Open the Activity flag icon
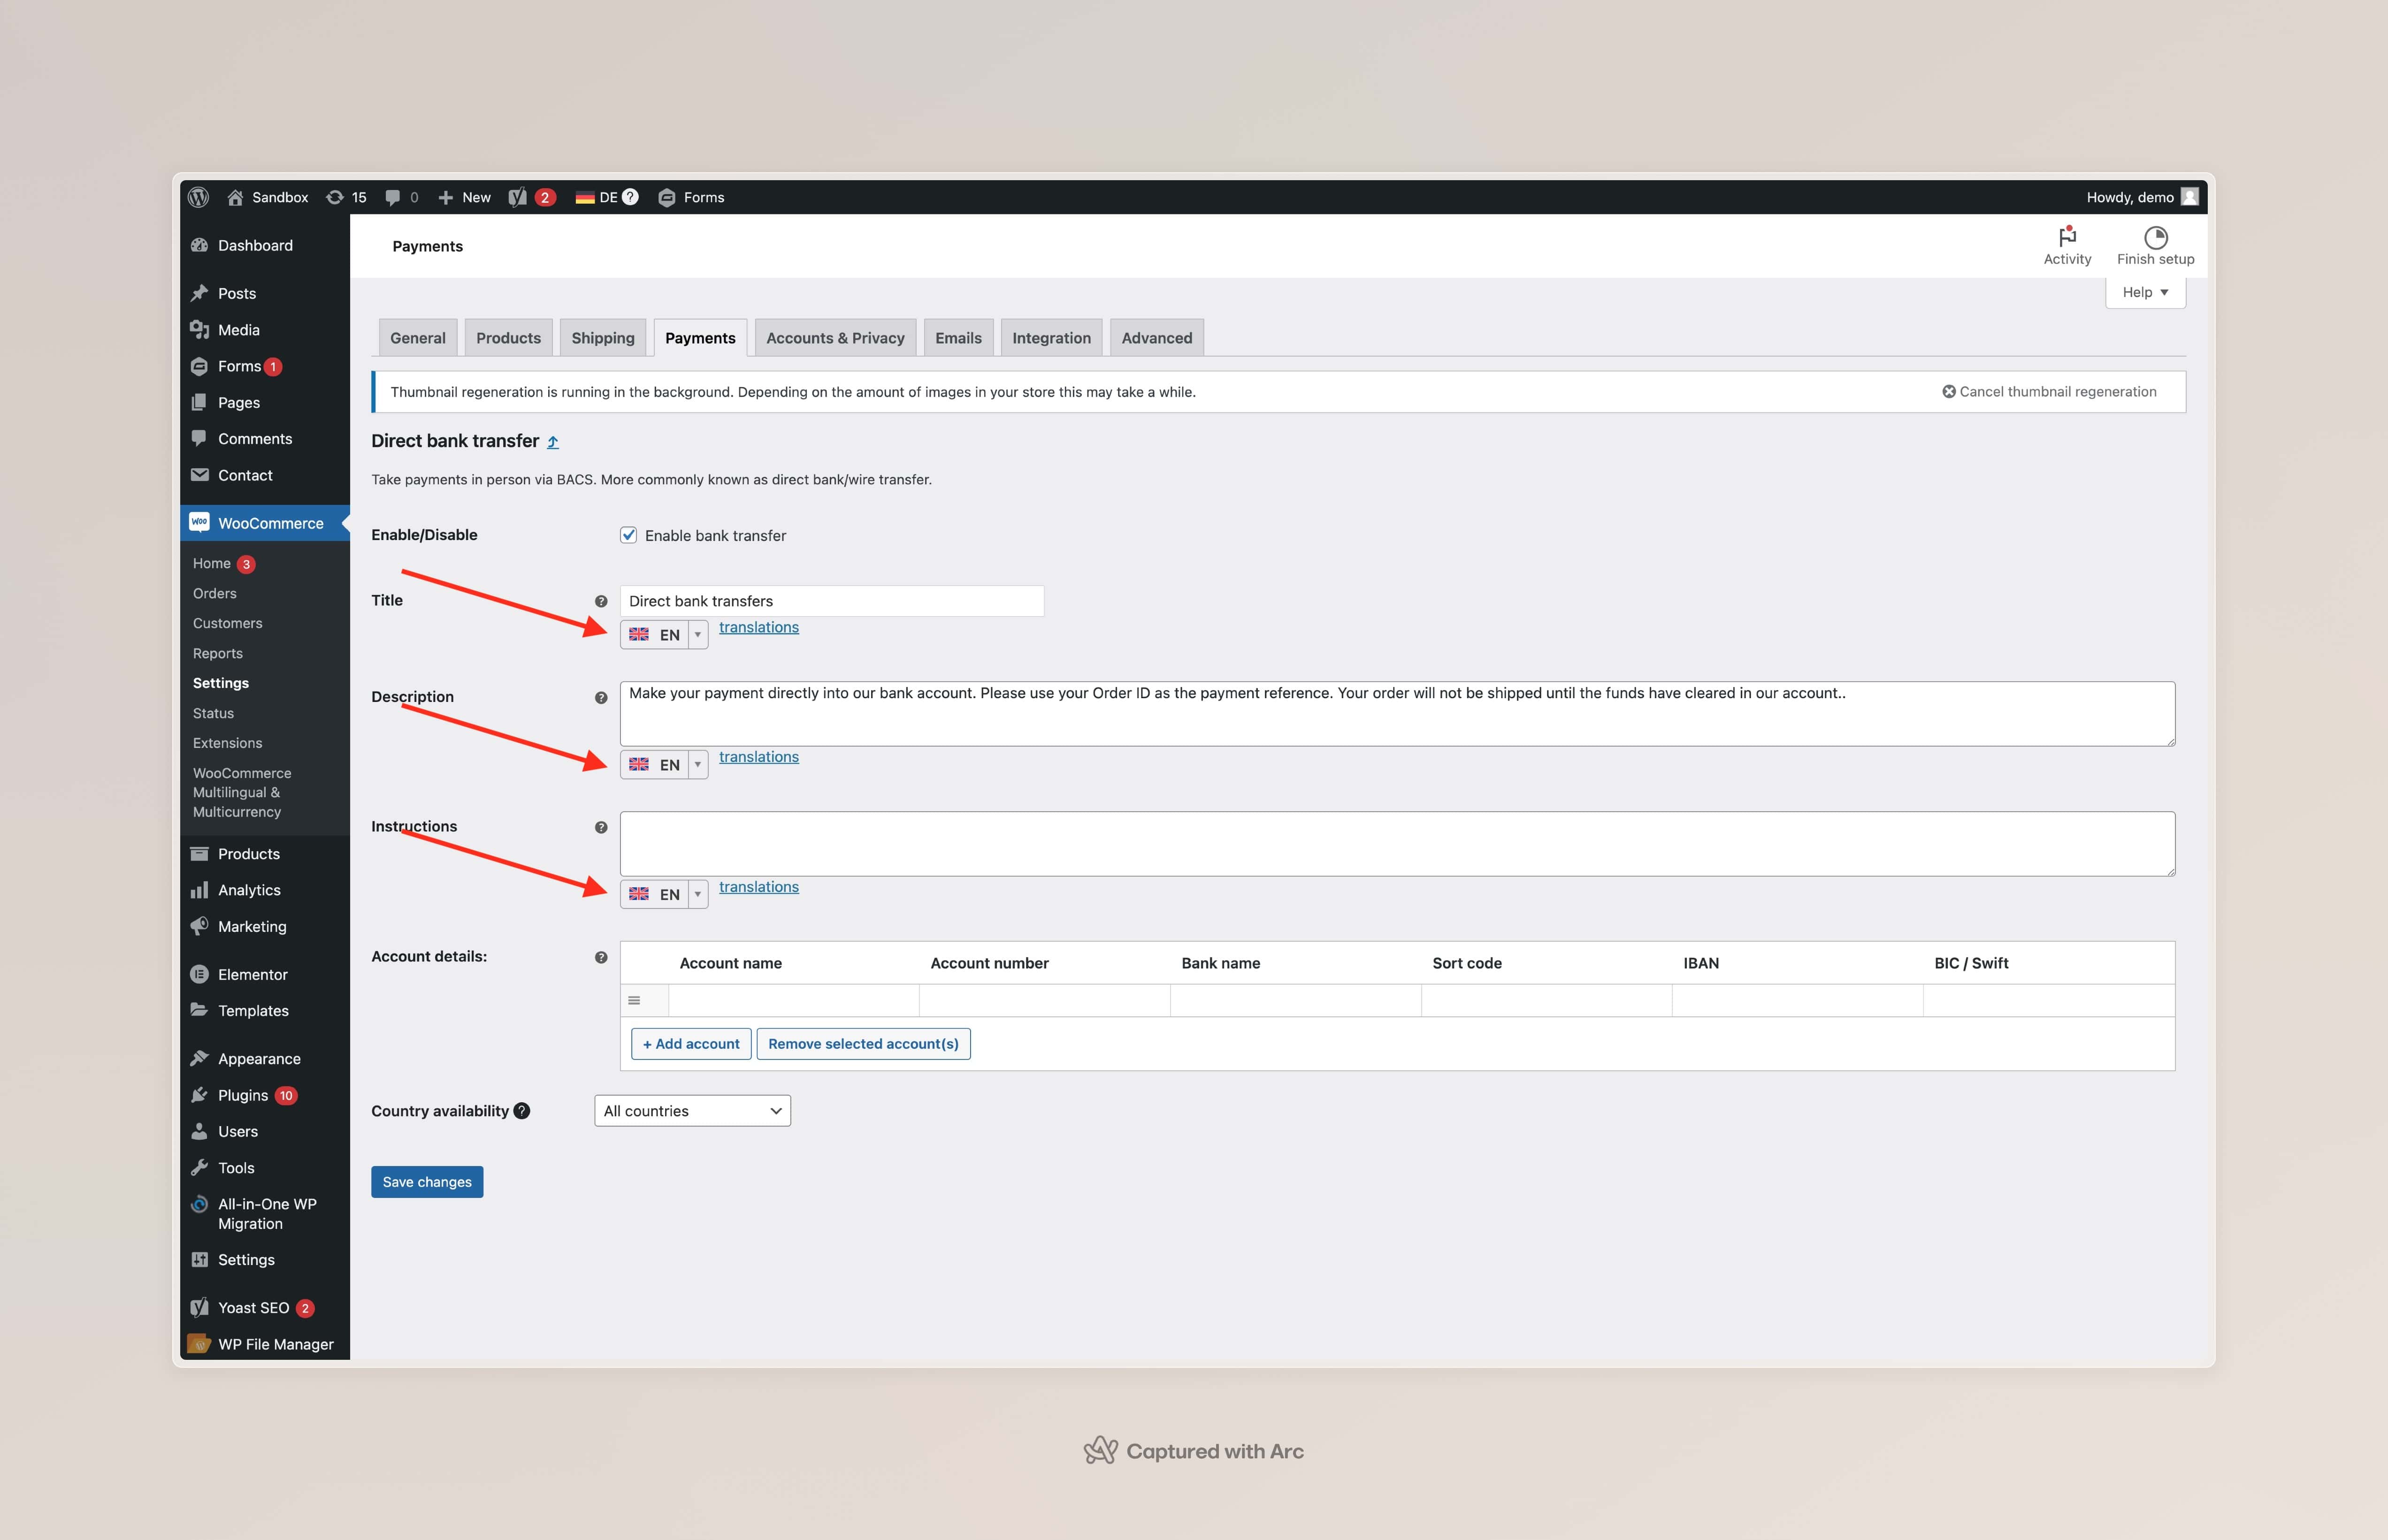 [x=2067, y=237]
